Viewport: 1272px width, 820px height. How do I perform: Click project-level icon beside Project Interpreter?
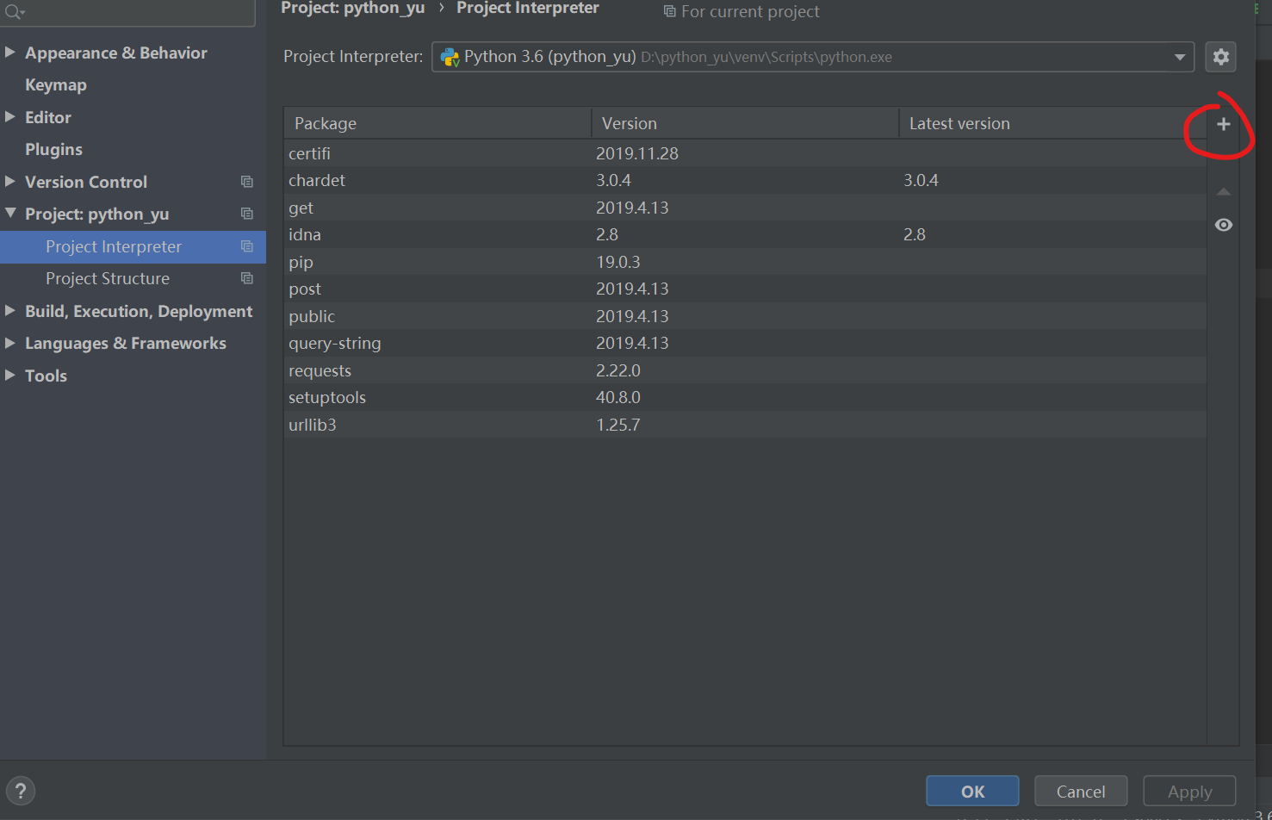click(247, 246)
